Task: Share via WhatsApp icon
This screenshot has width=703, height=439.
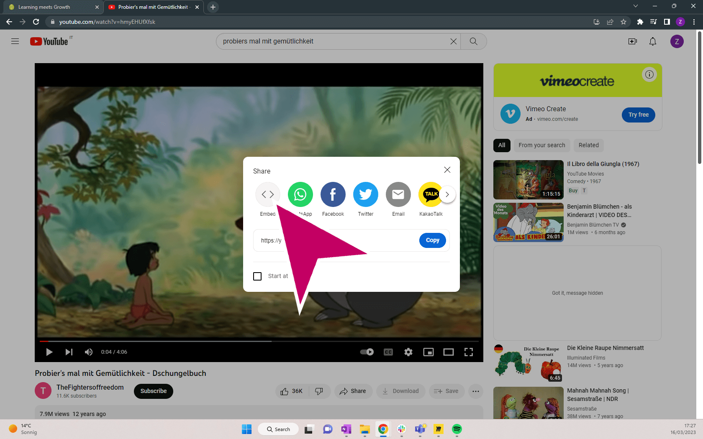Action: tap(300, 194)
